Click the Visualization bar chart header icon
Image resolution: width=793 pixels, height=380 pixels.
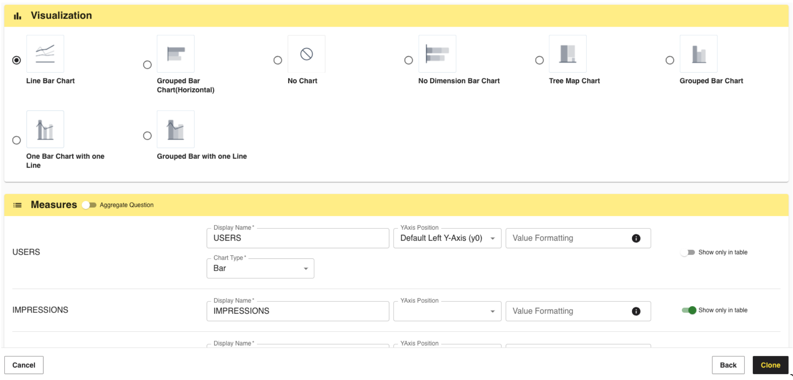pyautogui.click(x=17, y=16)
